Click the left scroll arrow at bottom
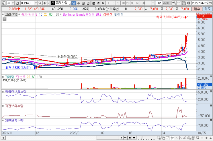Viewport: 213px width, 141px height. 3,138
